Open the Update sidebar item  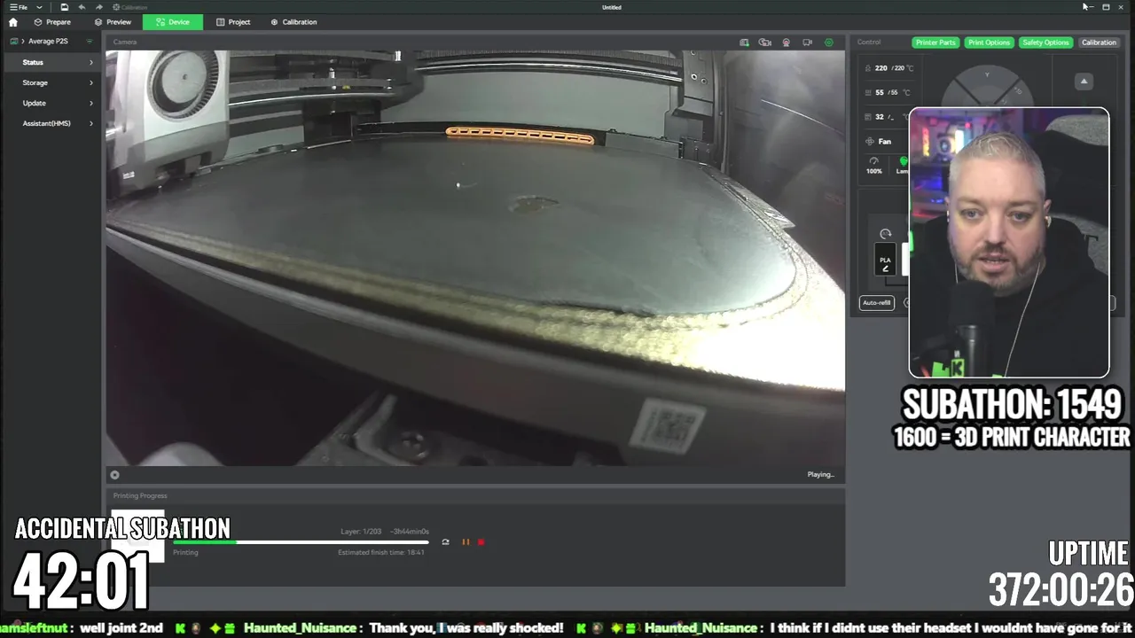pyautogui.click(x=53, y=103)
